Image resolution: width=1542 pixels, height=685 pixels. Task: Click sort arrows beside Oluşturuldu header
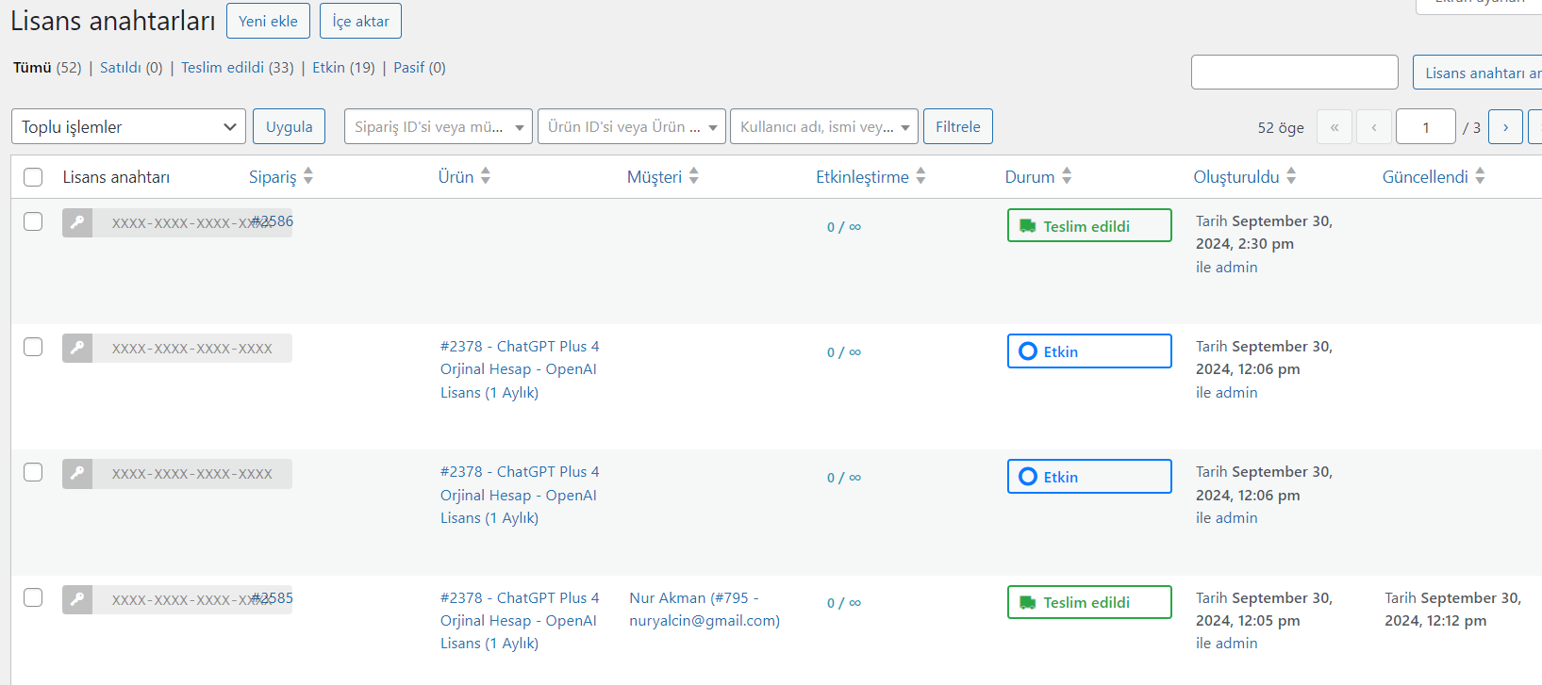click(1291, 176)
